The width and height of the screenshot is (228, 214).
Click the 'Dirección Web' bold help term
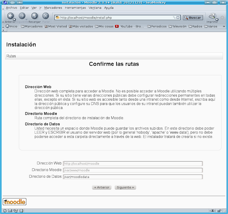(38, 87)
